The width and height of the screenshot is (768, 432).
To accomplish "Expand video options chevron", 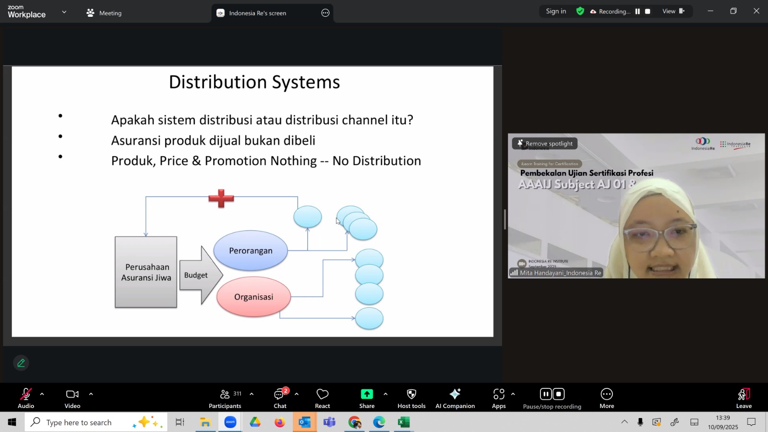I will click(91, 394).
